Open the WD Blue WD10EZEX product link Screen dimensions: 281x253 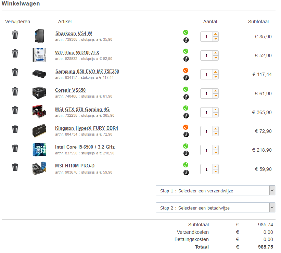(77, 53)
